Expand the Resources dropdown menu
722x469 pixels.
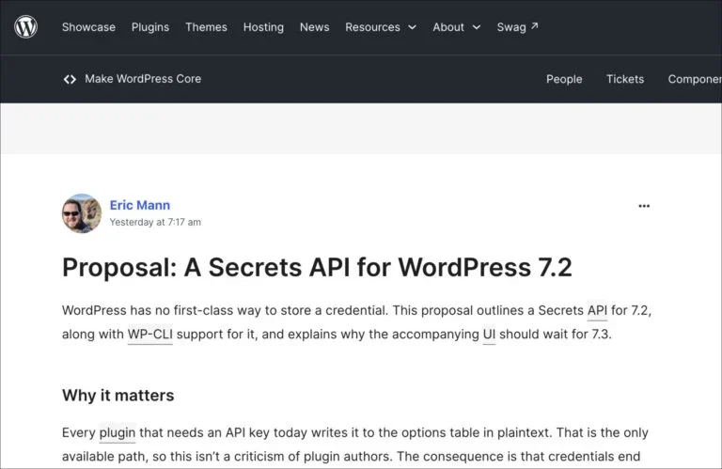coord(381,27)
